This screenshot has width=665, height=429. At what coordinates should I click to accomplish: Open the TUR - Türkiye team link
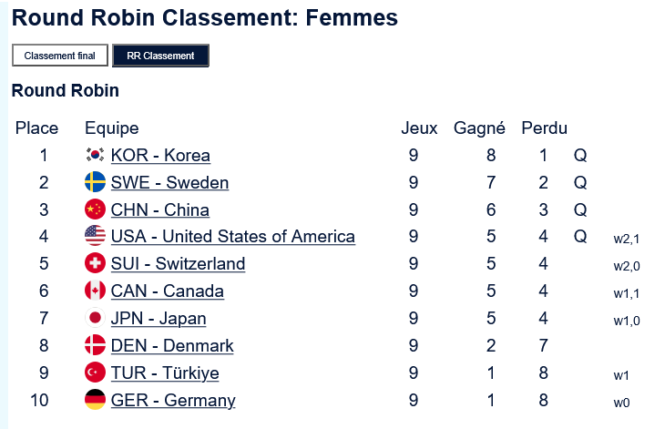(x=165, y=373)
